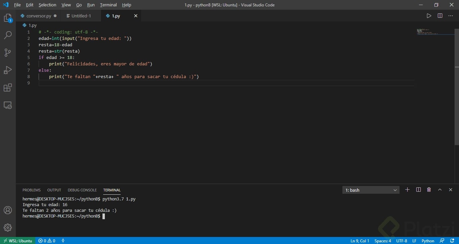Close the 1.py editor tab
The width and height of the screenshot is (459, 244).
[x=136, y=16]
